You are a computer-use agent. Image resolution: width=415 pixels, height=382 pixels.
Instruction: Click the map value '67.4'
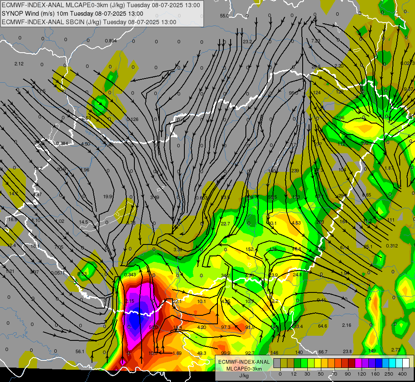(345, 247)
